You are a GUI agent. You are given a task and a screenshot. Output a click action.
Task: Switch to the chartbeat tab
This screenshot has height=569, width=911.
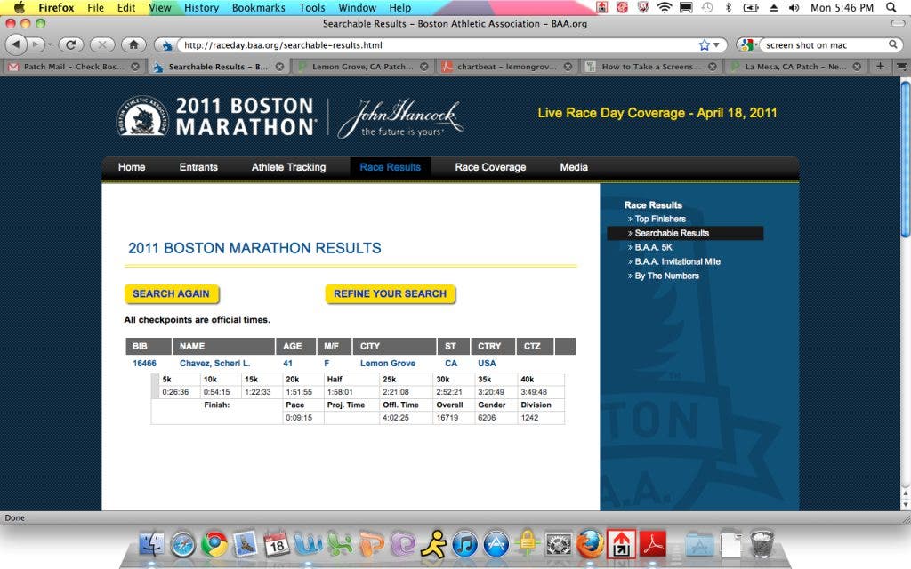[x=505, y=66]
